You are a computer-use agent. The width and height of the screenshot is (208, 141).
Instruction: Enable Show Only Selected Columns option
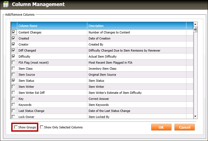pos(42,127)
